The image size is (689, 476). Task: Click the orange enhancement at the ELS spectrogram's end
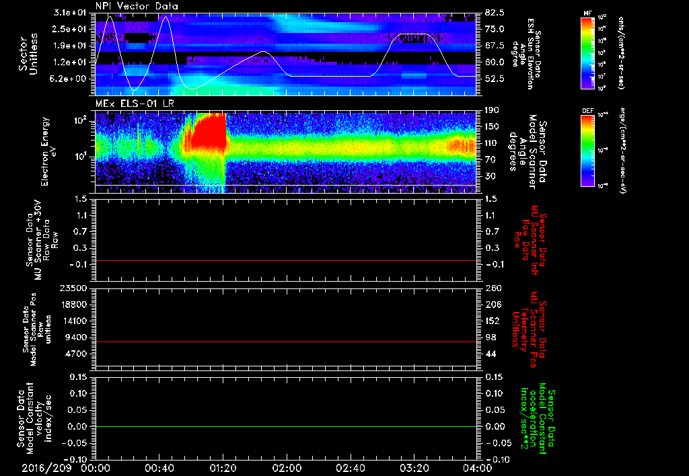(462, 146)
